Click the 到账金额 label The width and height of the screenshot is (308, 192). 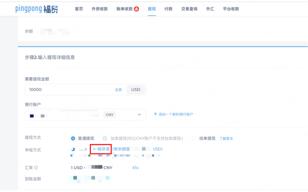(x=33, y=179)
